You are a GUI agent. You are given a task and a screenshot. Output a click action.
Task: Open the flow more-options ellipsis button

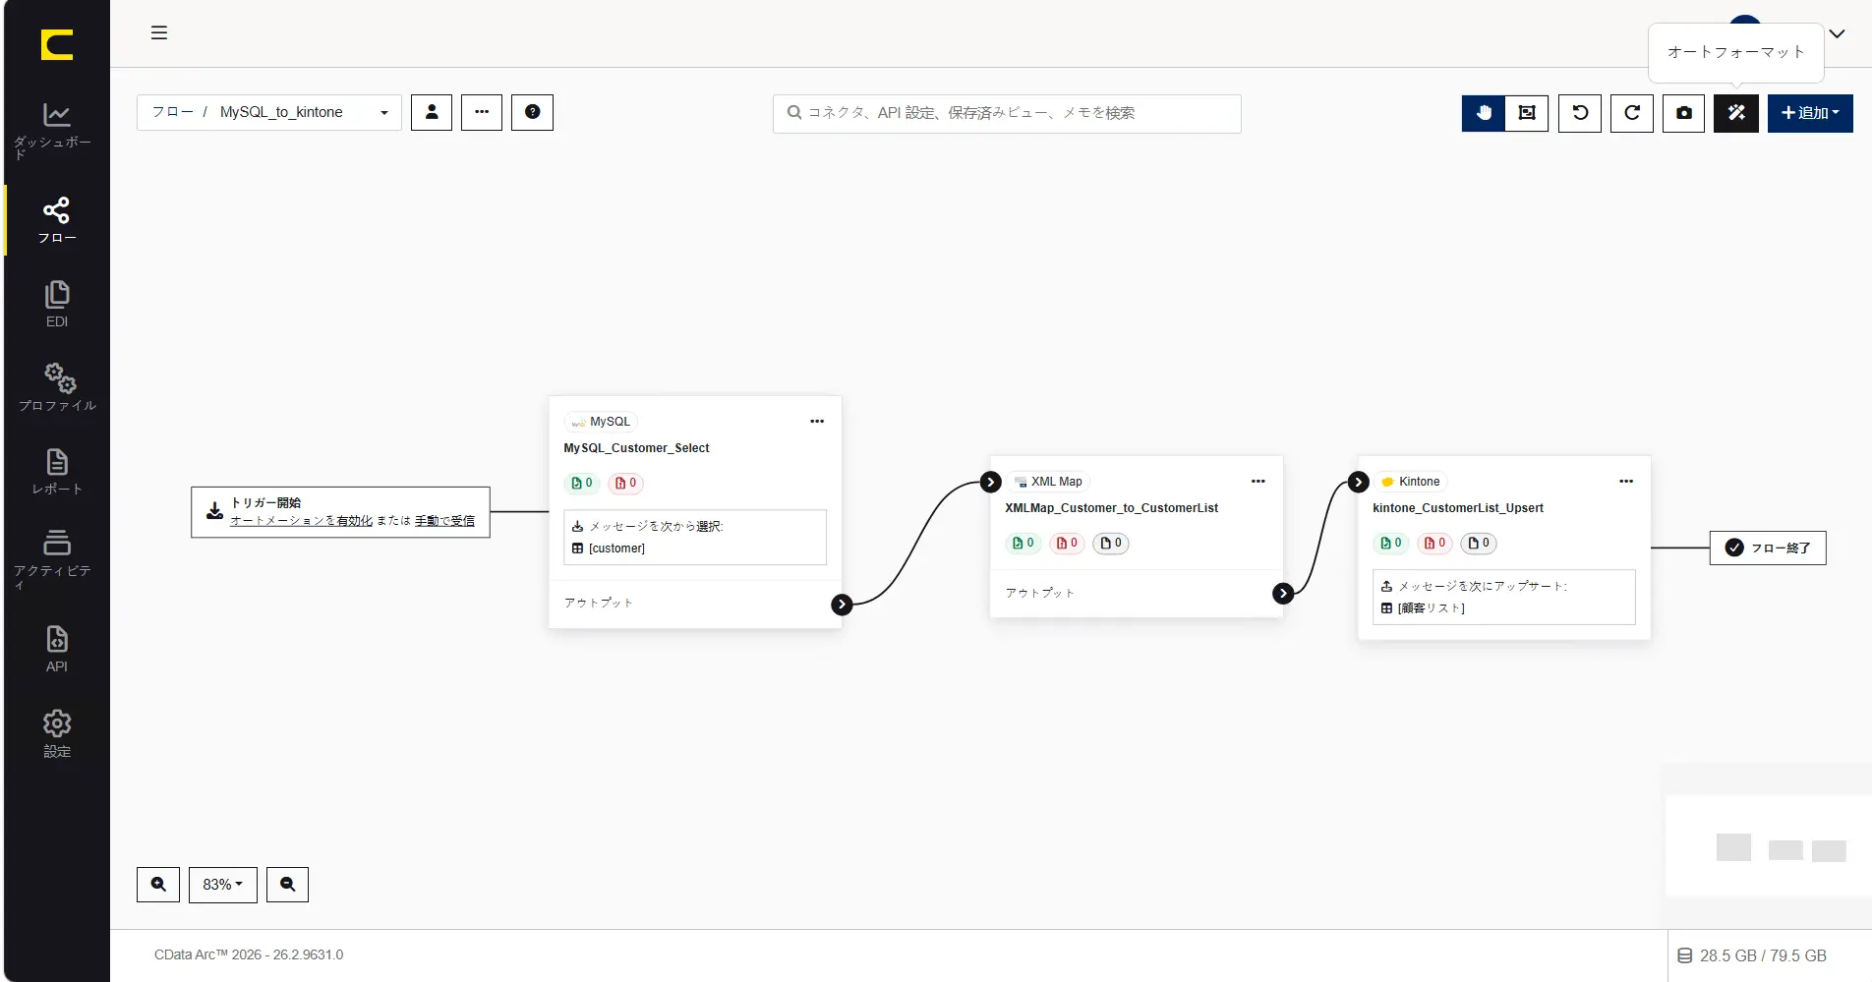pos(482,112)
